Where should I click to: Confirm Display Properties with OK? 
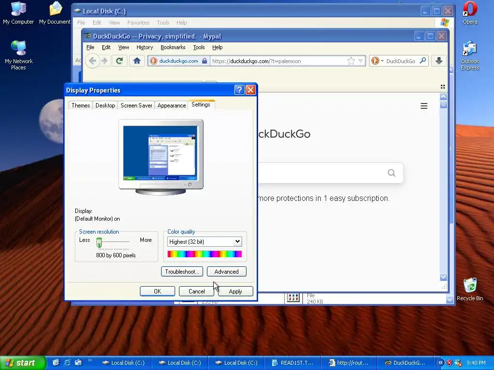158,291
